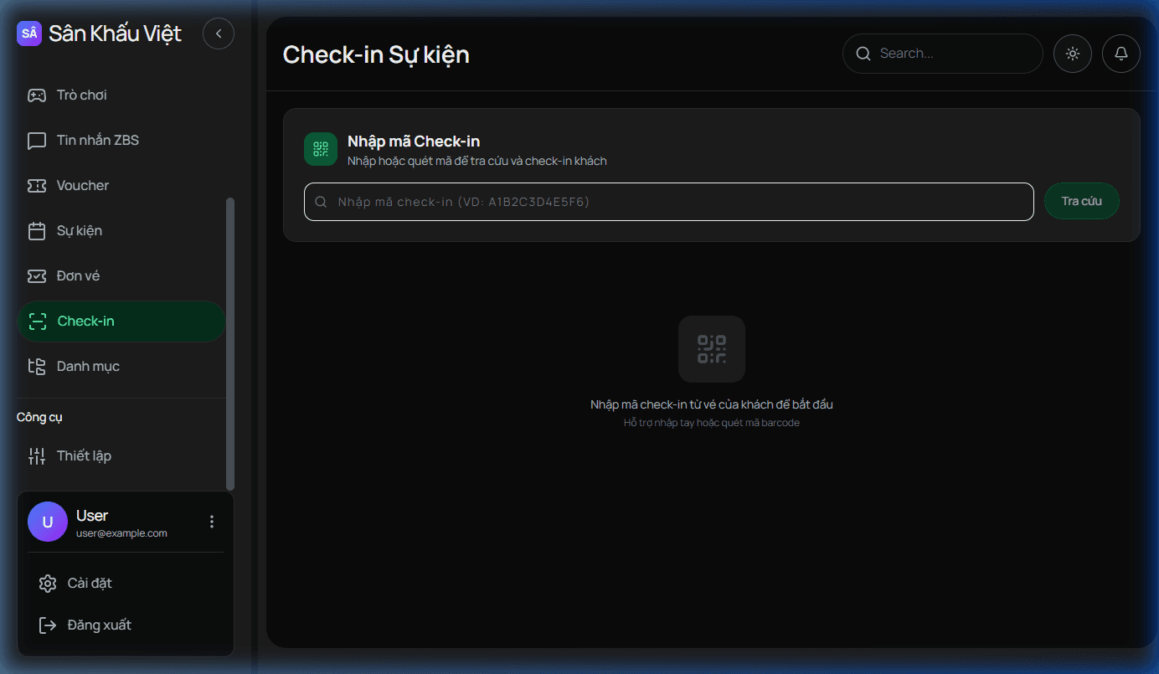Click the Đăng xuất logout icon

point(48,625)
